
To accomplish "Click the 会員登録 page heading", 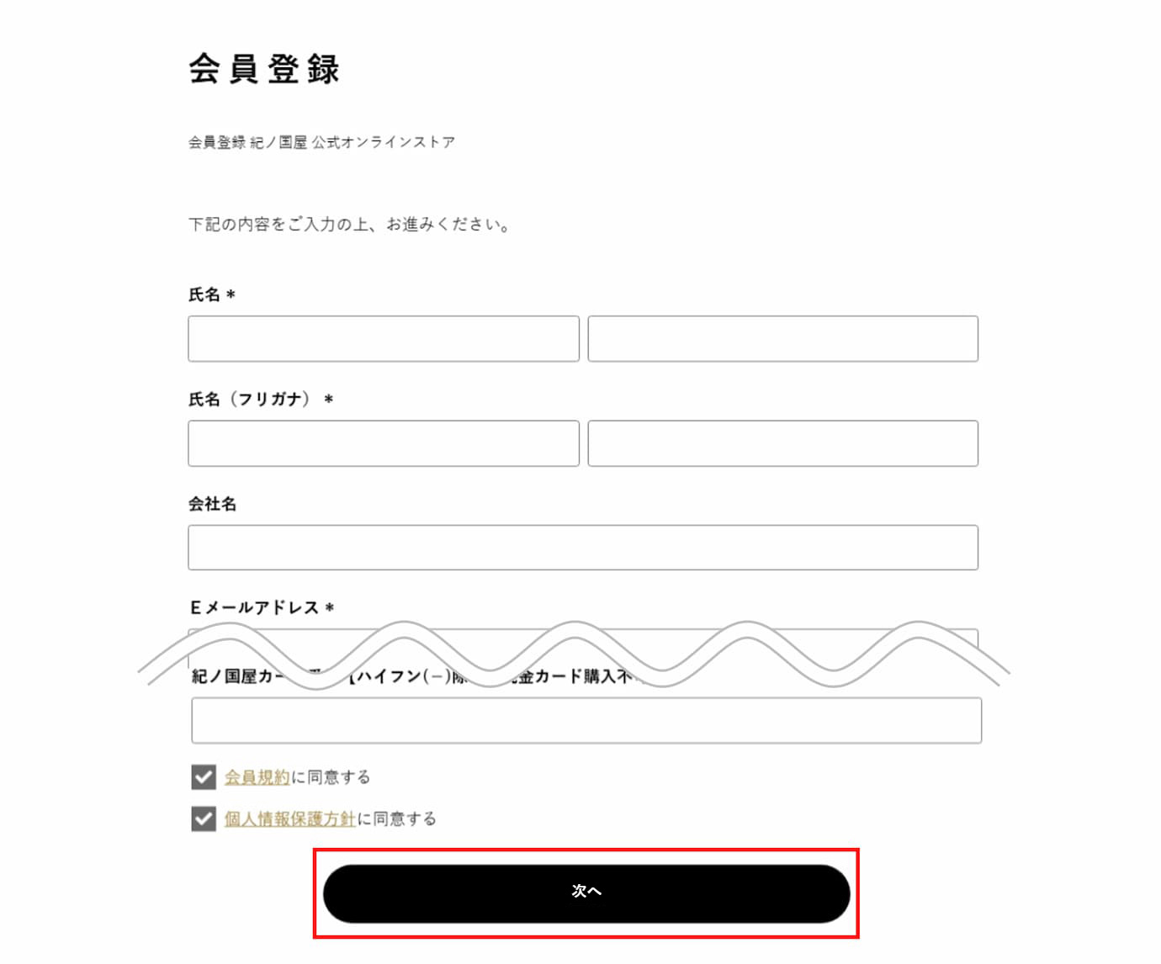I will (x=264, y=69).
